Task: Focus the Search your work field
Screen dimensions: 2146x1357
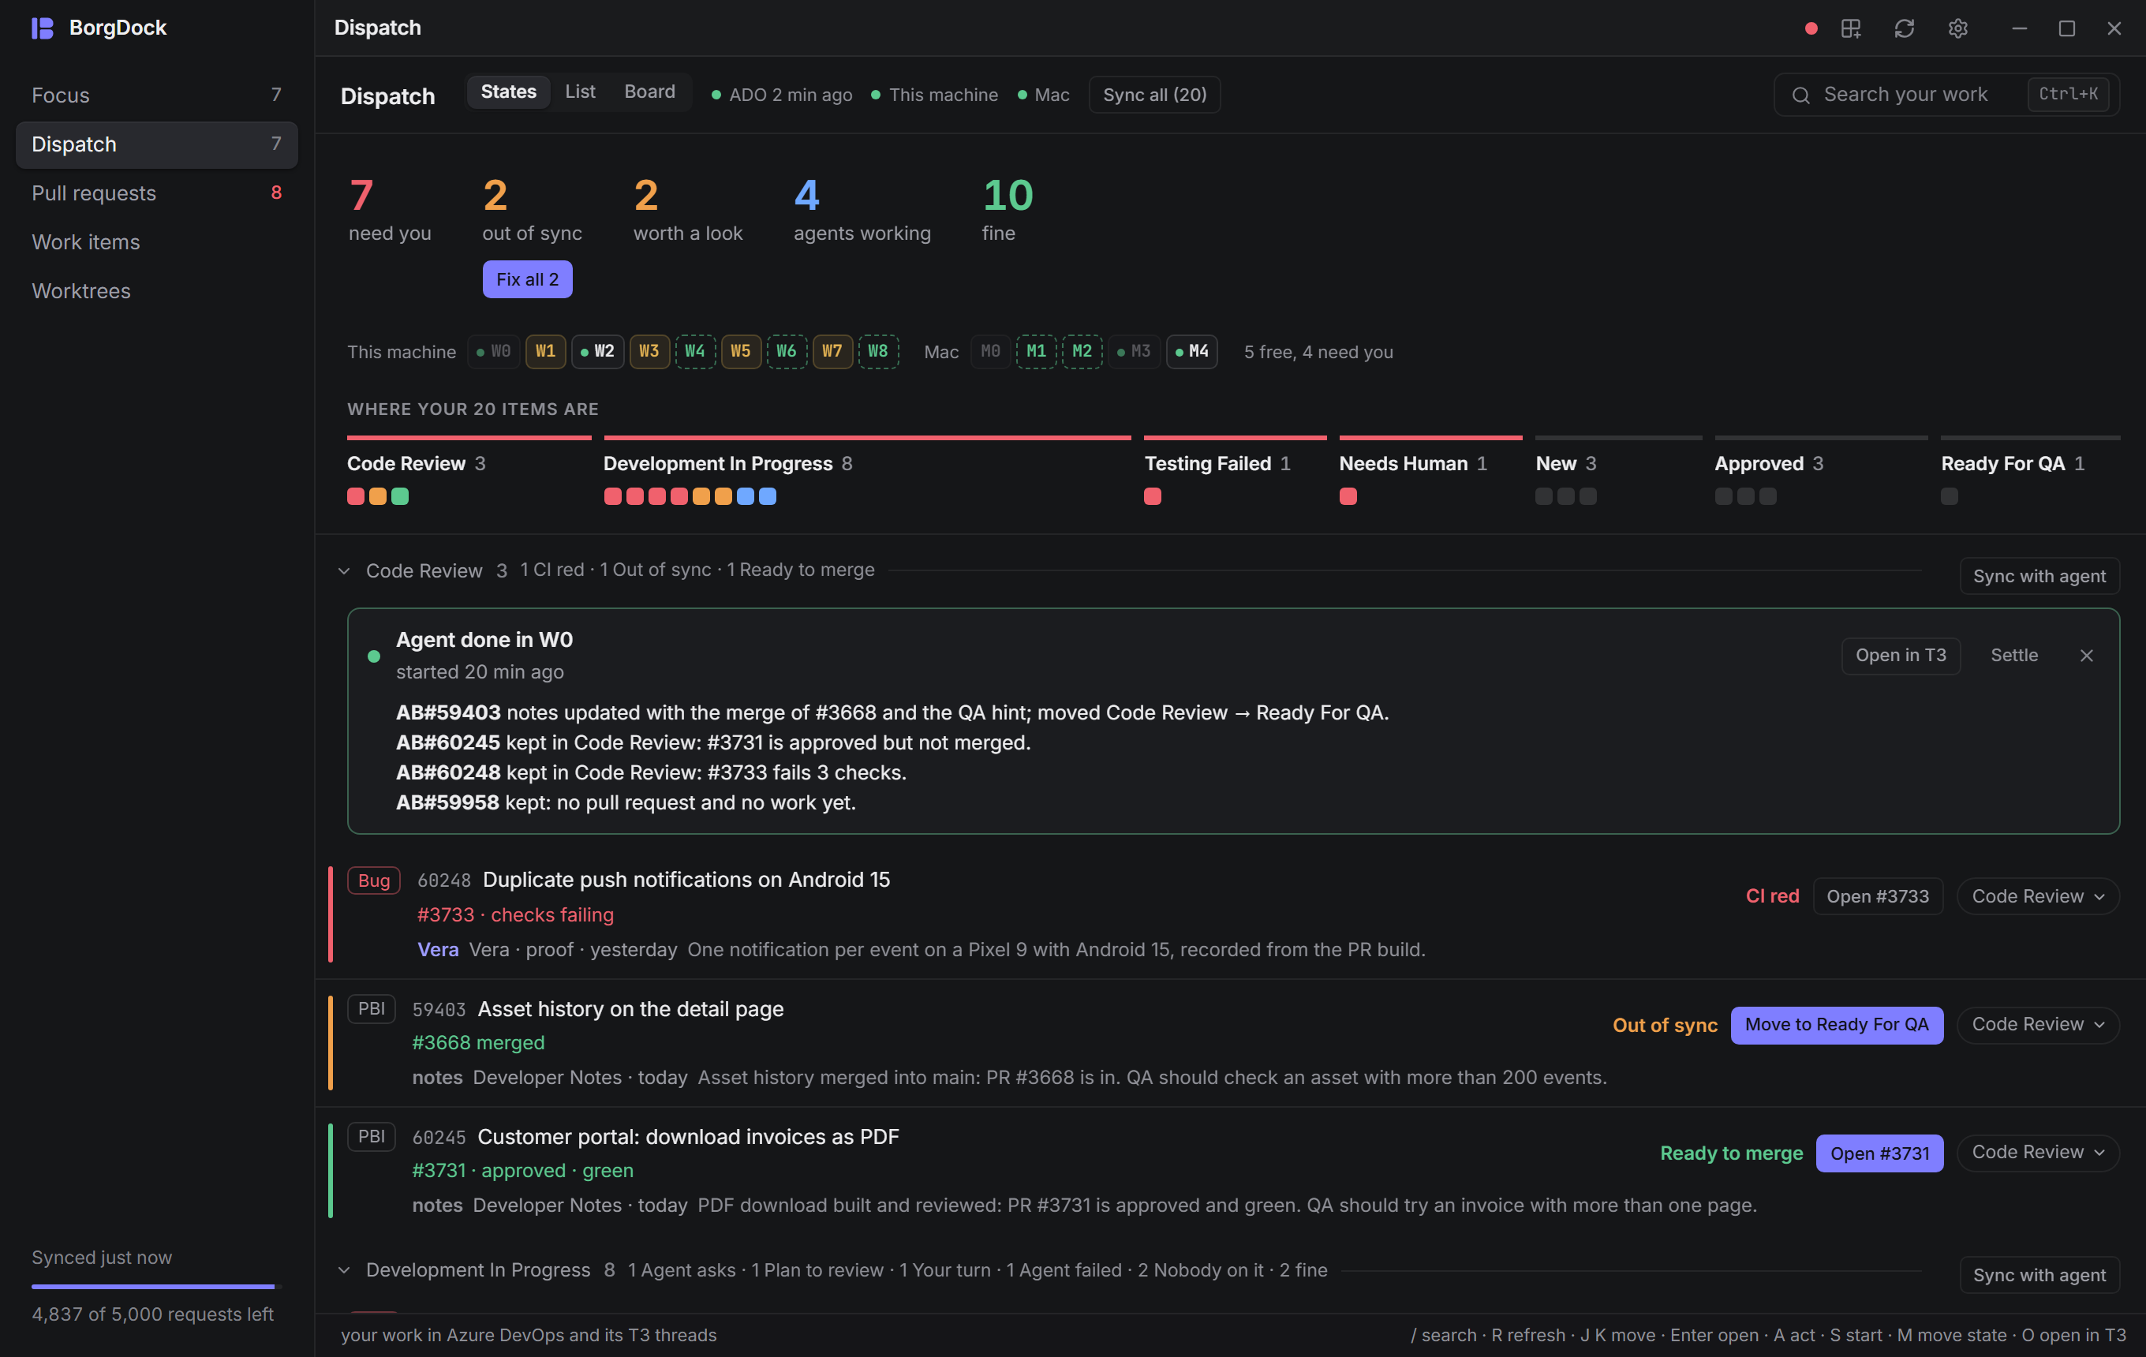Action: tap(1946, 95)
